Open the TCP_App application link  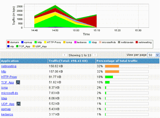coord(7,82)
